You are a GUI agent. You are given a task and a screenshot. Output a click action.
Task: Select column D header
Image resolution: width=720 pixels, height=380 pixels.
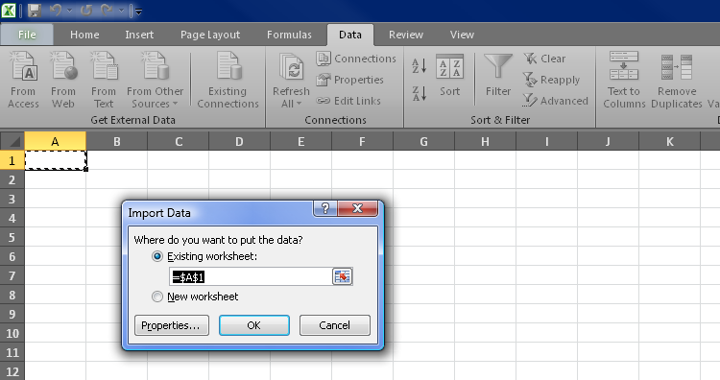click(x=239, y=141)
